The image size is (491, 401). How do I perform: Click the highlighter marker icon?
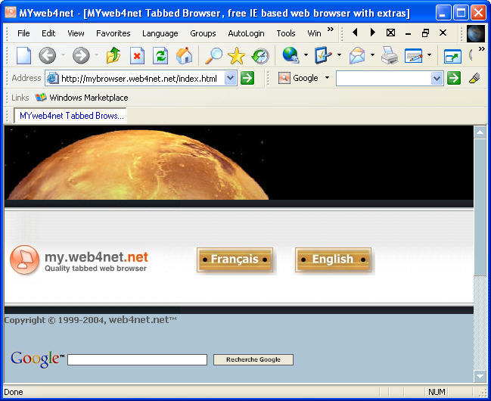coord(474,78)
